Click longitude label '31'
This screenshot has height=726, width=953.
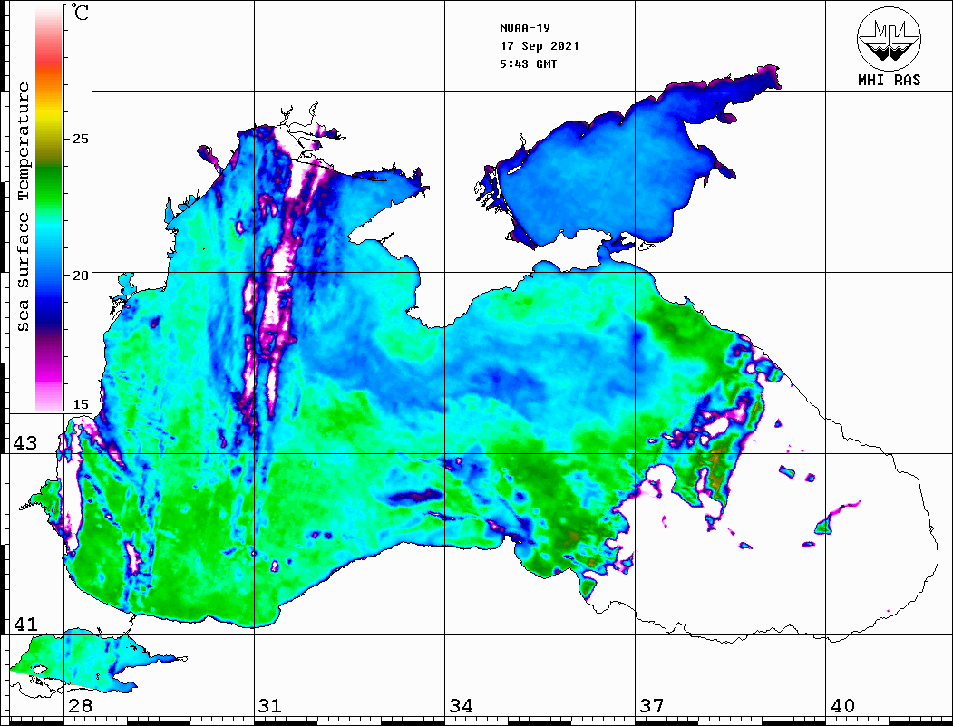point(270,706)
